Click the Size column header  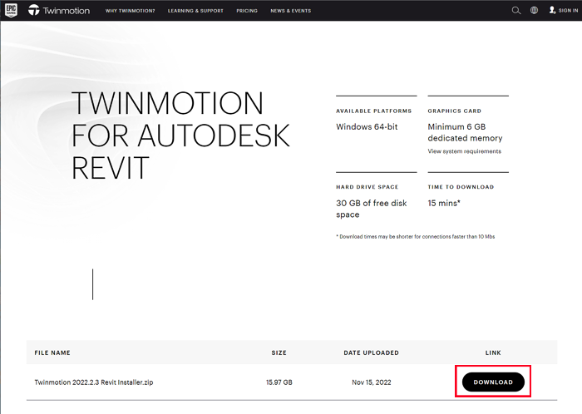click(x=279, y=352)
